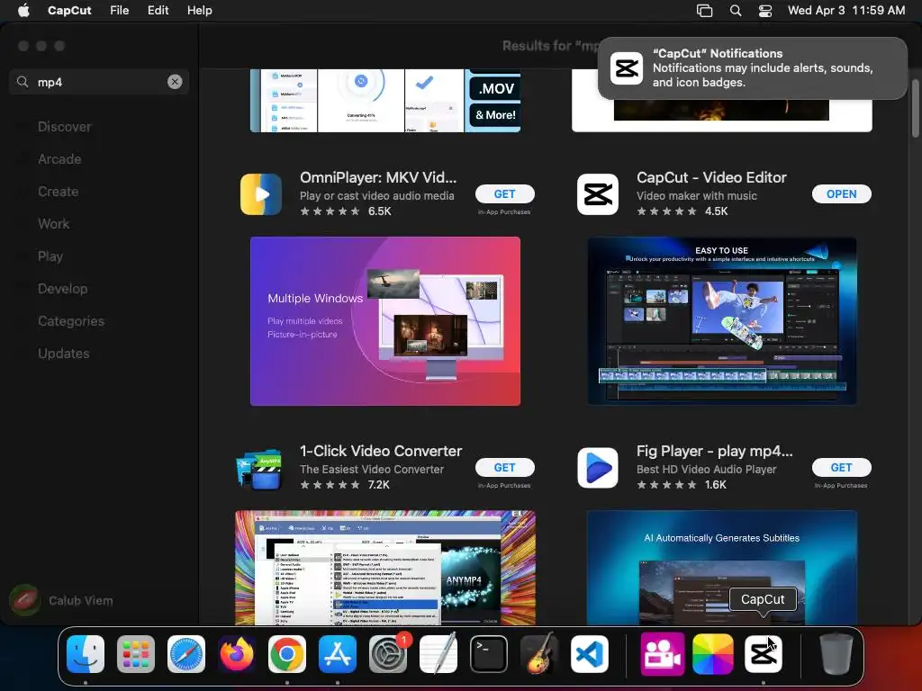
Task: Open Spotlight search in menu bar
Action: pos(736,11)
